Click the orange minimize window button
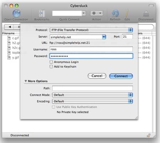 (11, 6)
